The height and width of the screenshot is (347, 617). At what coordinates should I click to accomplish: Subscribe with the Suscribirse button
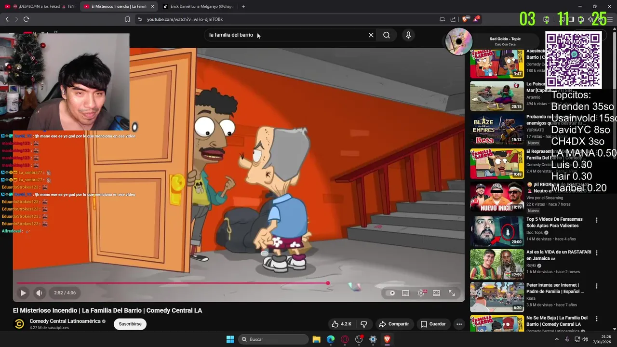[130, 324]
